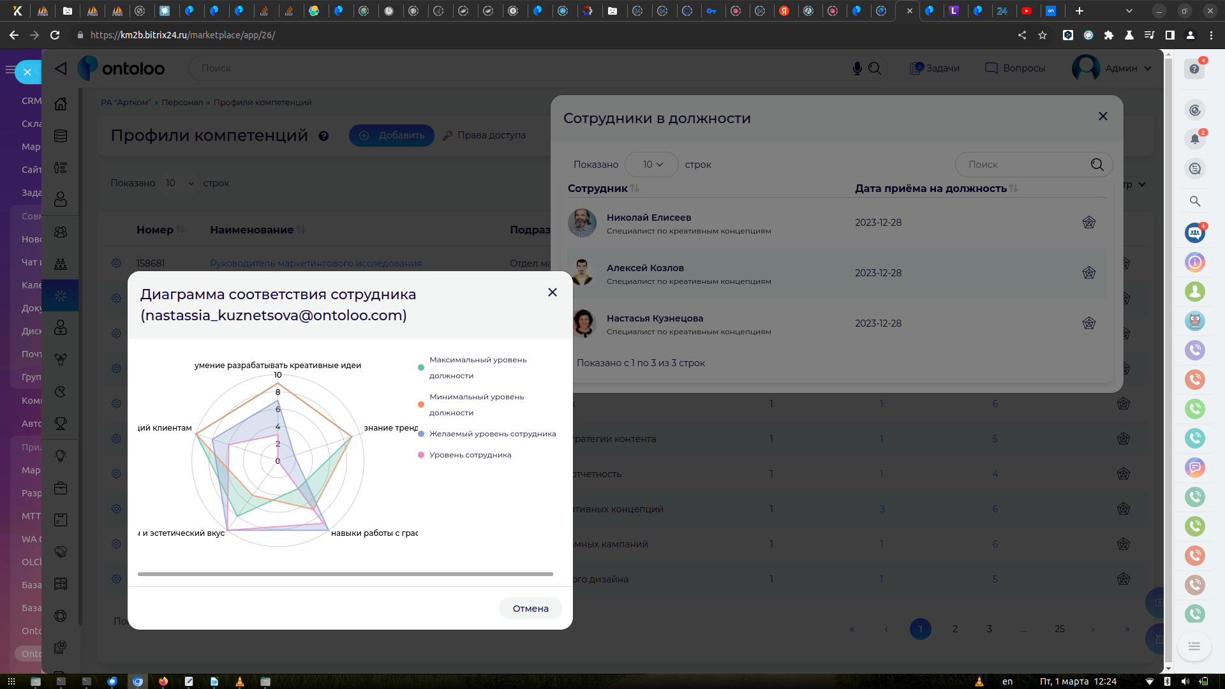
Task: Open competency diagram icon for Настасья Кузнецова
Action: coord(1088,323)
